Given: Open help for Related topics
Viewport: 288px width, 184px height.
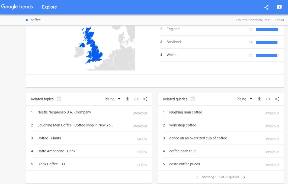Looking at the screenshot, I should 59,99.
